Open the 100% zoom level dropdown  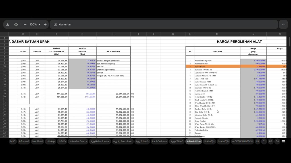tap(35, 24)
